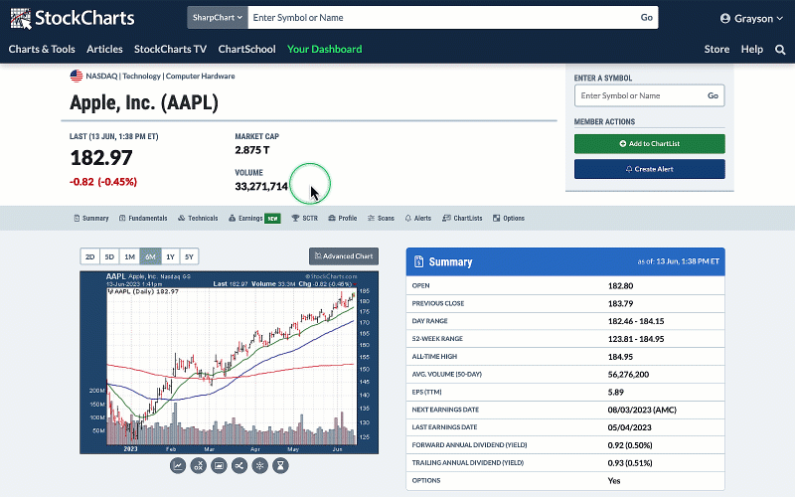
Task: Open site search magnifier icon
Action: pos(780,50)
